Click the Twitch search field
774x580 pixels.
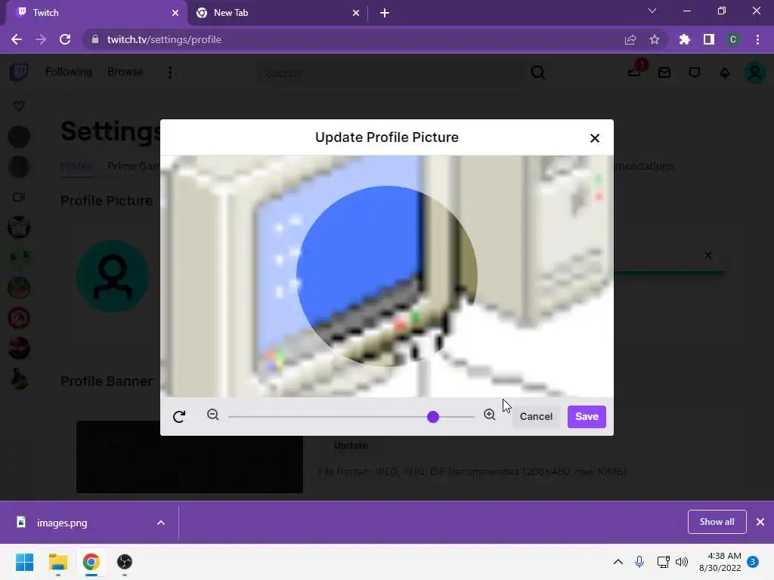(x=390, y=73)
